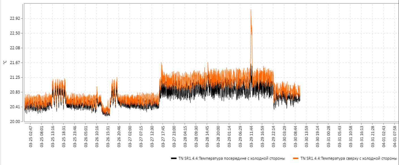Click the black legend color swatch
Image resolution: width=399 pixels, height=165 pixels.
point(174,158)
